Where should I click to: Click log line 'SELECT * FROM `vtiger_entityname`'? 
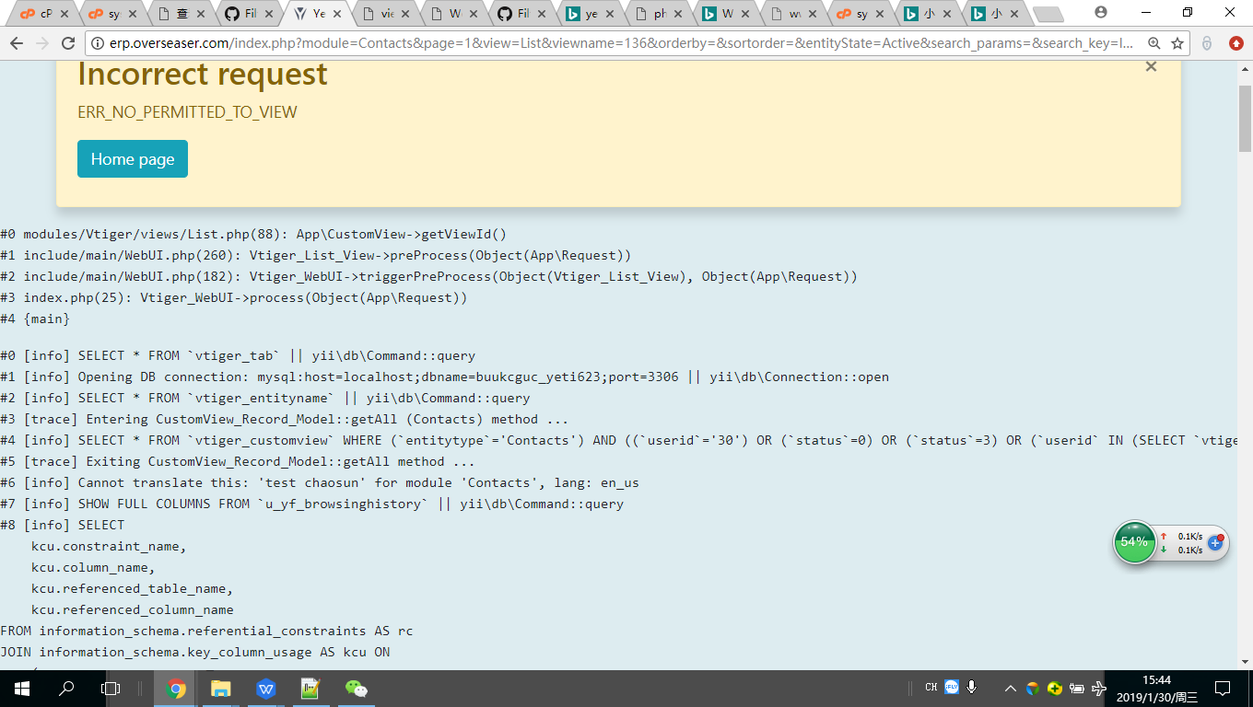tap(265, 399)
